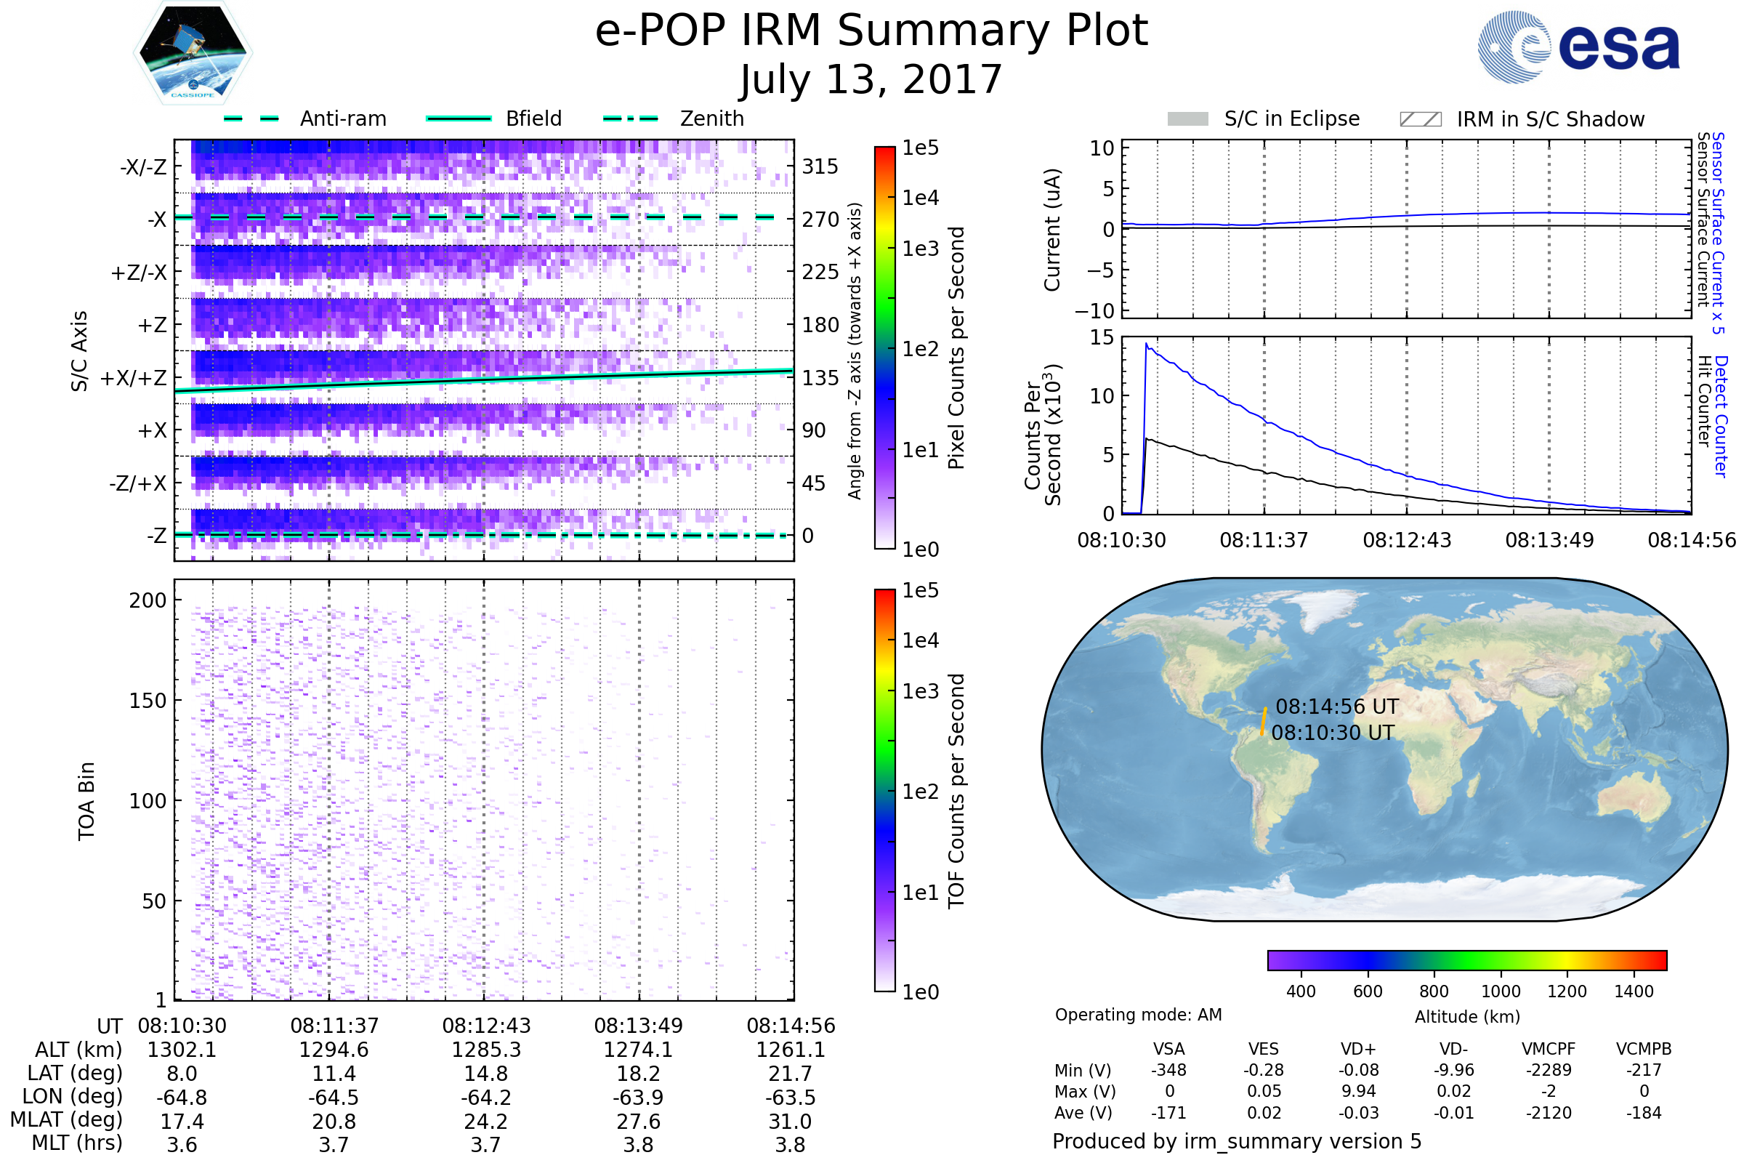Click the peak of the blue Detect Counter curve

(1147, 344)
